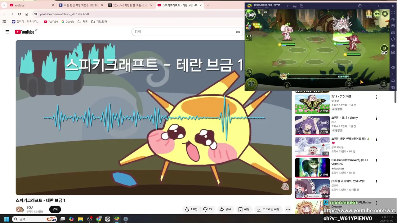The height and width of the screenshot is (223, 397).
Task: Like the video (1.8천)
Action: click(191, 209)
